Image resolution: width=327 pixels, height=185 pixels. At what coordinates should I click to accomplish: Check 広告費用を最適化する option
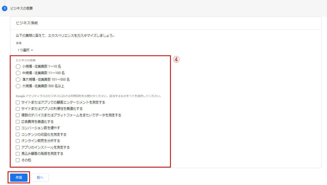click(18, 122)
